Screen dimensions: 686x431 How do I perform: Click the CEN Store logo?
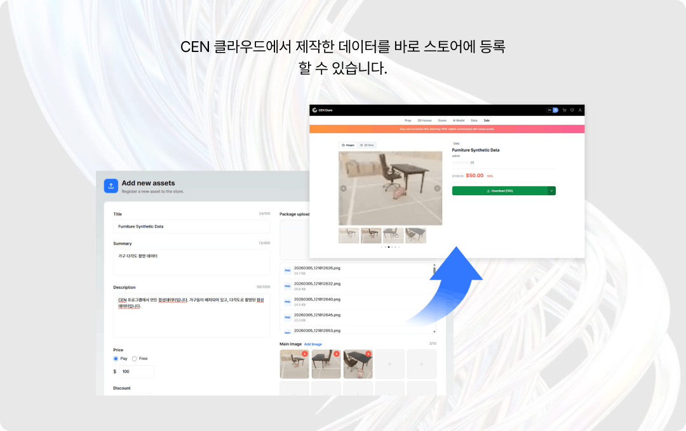coord(322,110)
